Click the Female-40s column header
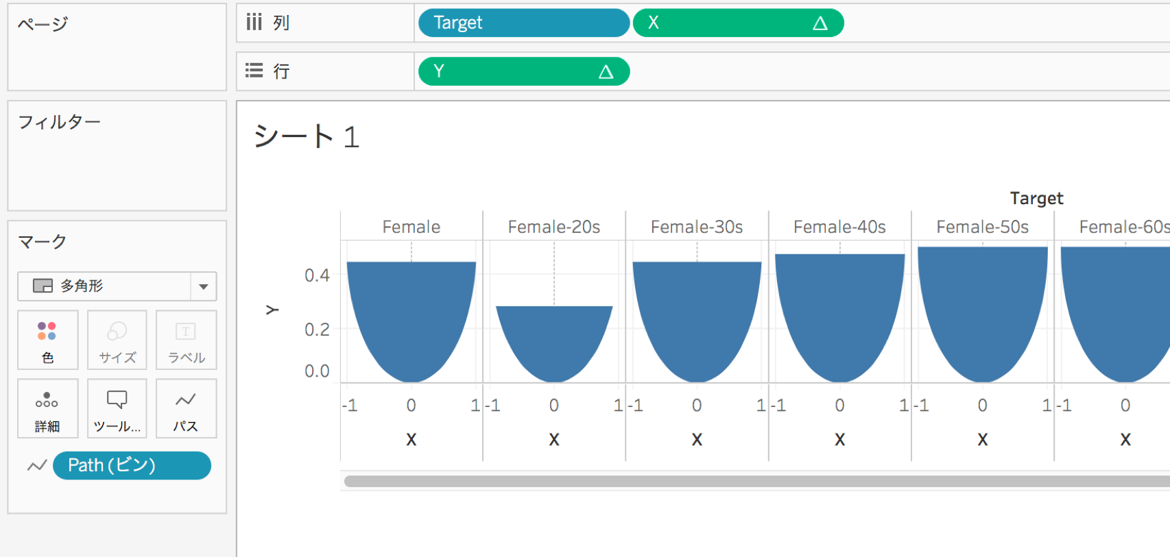The height and width of the screenshot is (557, 1170). click(x=839, y=227)
